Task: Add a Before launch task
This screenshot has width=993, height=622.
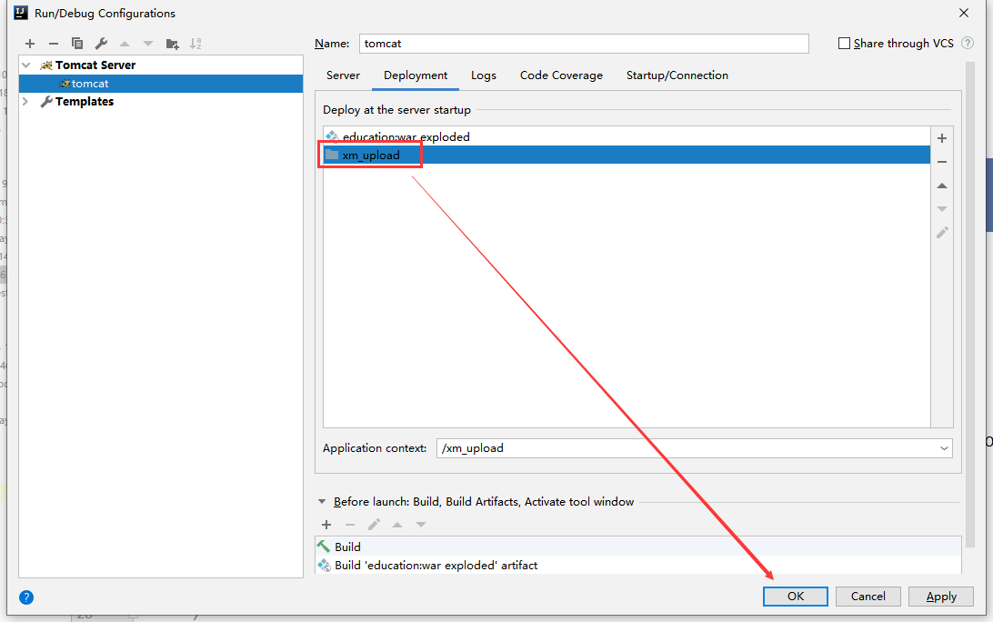Action: tap(326, 525)
